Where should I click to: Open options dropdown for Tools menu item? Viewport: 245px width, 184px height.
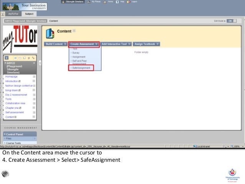[34, 99]
